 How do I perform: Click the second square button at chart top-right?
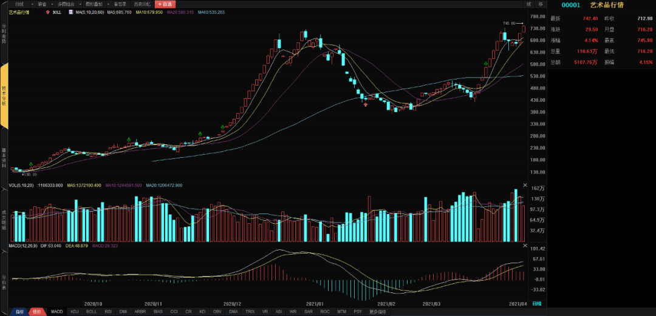(x=541, y=4)
